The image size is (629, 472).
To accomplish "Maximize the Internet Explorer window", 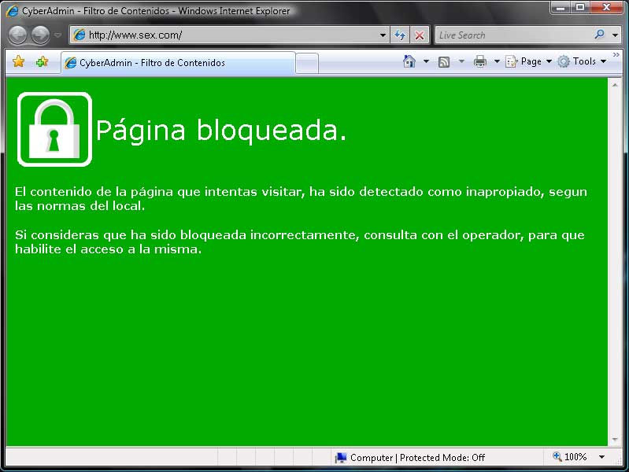I will (580, 8).
